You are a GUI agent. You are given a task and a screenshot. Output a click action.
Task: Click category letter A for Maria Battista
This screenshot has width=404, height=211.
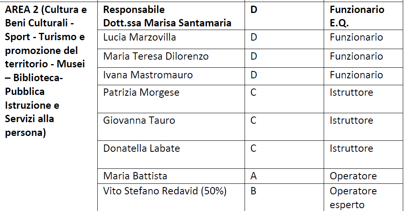(254, 176)
